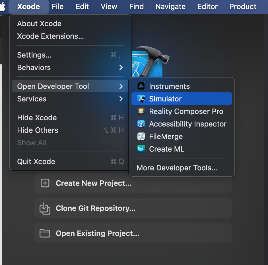This screenshot has width=268, height=265.
Task: Click Create New Project… button
Action: [133, 183]
